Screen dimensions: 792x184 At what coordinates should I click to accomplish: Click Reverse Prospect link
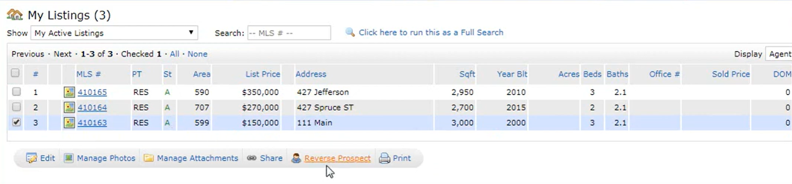coord(337,158)
